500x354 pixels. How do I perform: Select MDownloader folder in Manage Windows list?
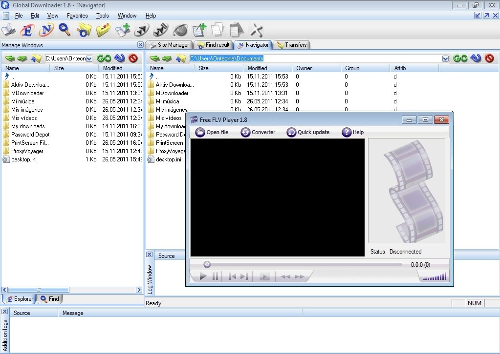27,93
